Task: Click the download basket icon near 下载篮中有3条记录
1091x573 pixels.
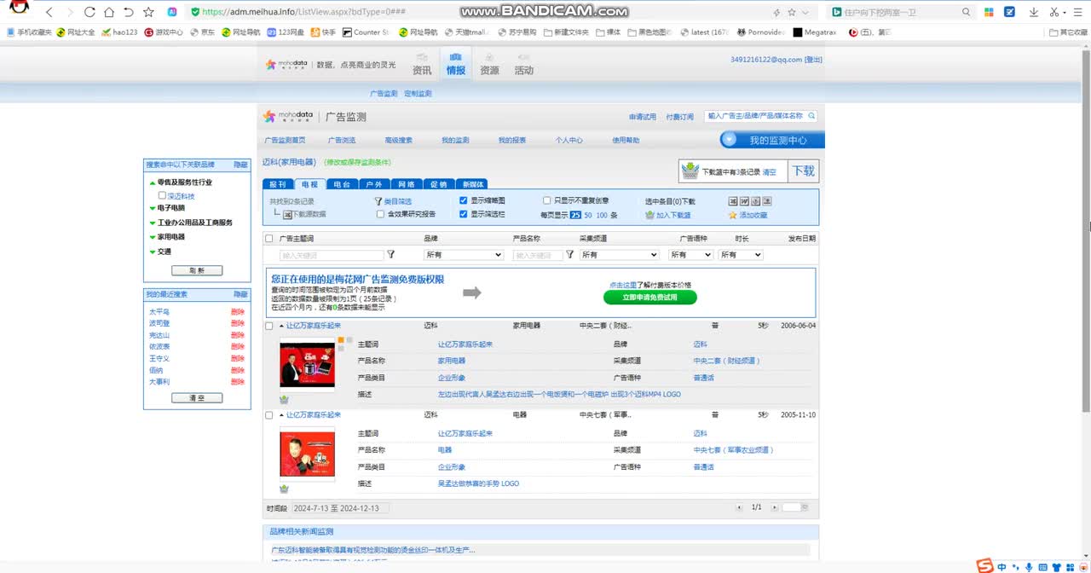Action: coord(690,171)
